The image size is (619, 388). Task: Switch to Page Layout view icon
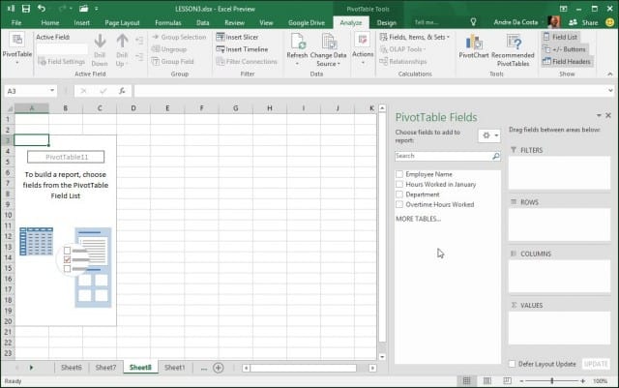(x=487, y=381)
